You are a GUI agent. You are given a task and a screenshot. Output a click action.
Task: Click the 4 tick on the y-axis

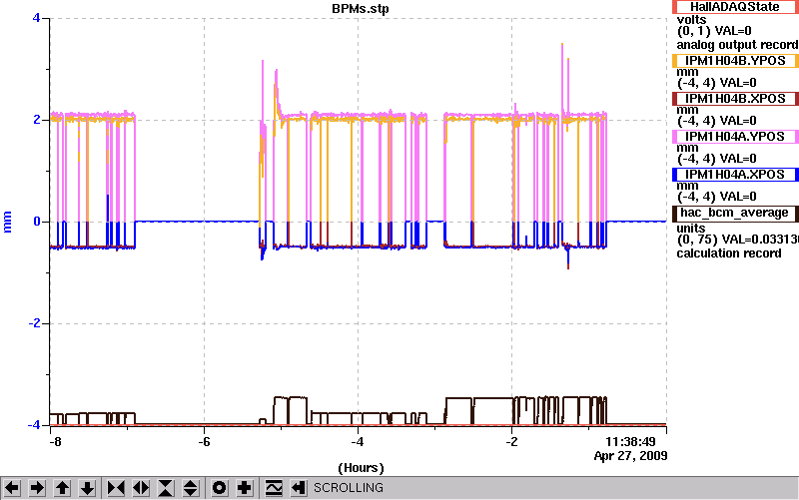click(x=36, y=18)
